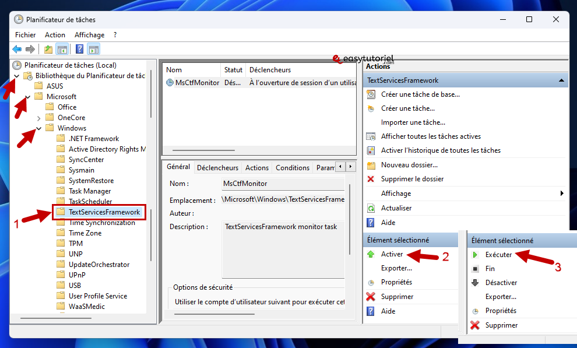This screenshot has width=577, height=348.
Task: Click the Description text box
Action: click(x=283, y=249)
